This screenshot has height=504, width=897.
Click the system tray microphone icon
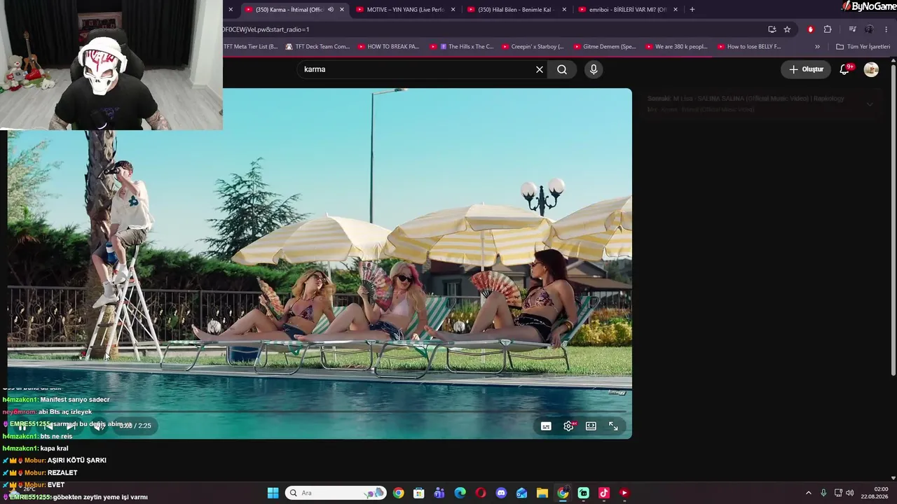coord(823,493)
